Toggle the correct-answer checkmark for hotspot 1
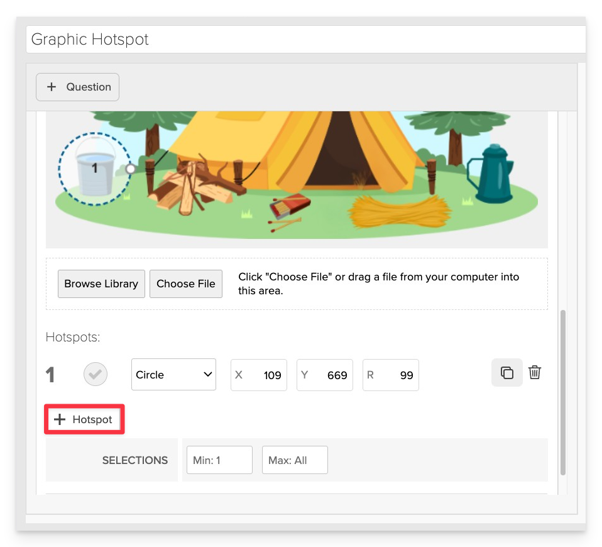 96,374
